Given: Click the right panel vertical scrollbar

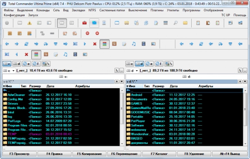Looking at the screenshot, I should click(245, 117).
